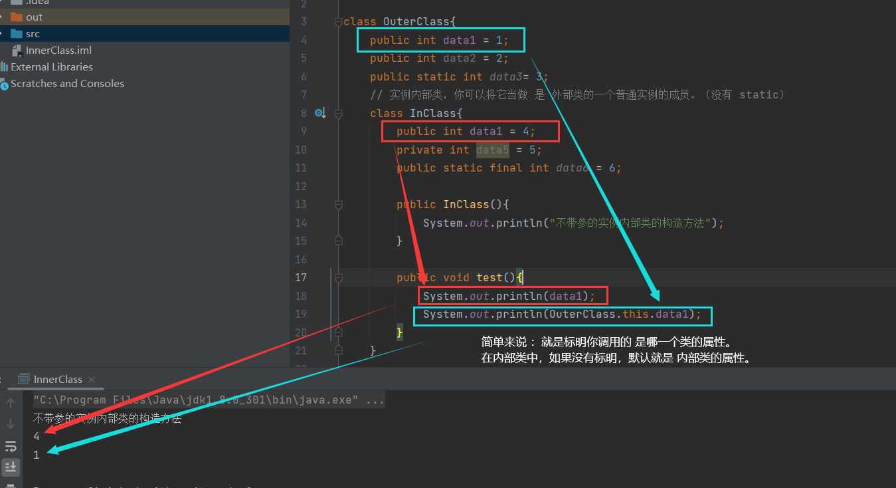This screenshot has width=896, height=488.
Task: Click the orange out folder icon
Action: [x=17, y=17]
